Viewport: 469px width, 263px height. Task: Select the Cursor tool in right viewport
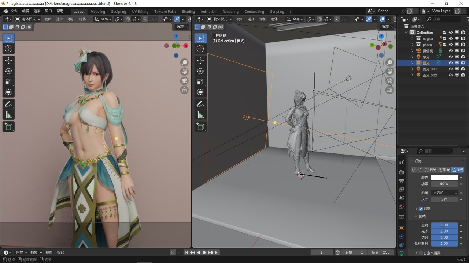200,49
